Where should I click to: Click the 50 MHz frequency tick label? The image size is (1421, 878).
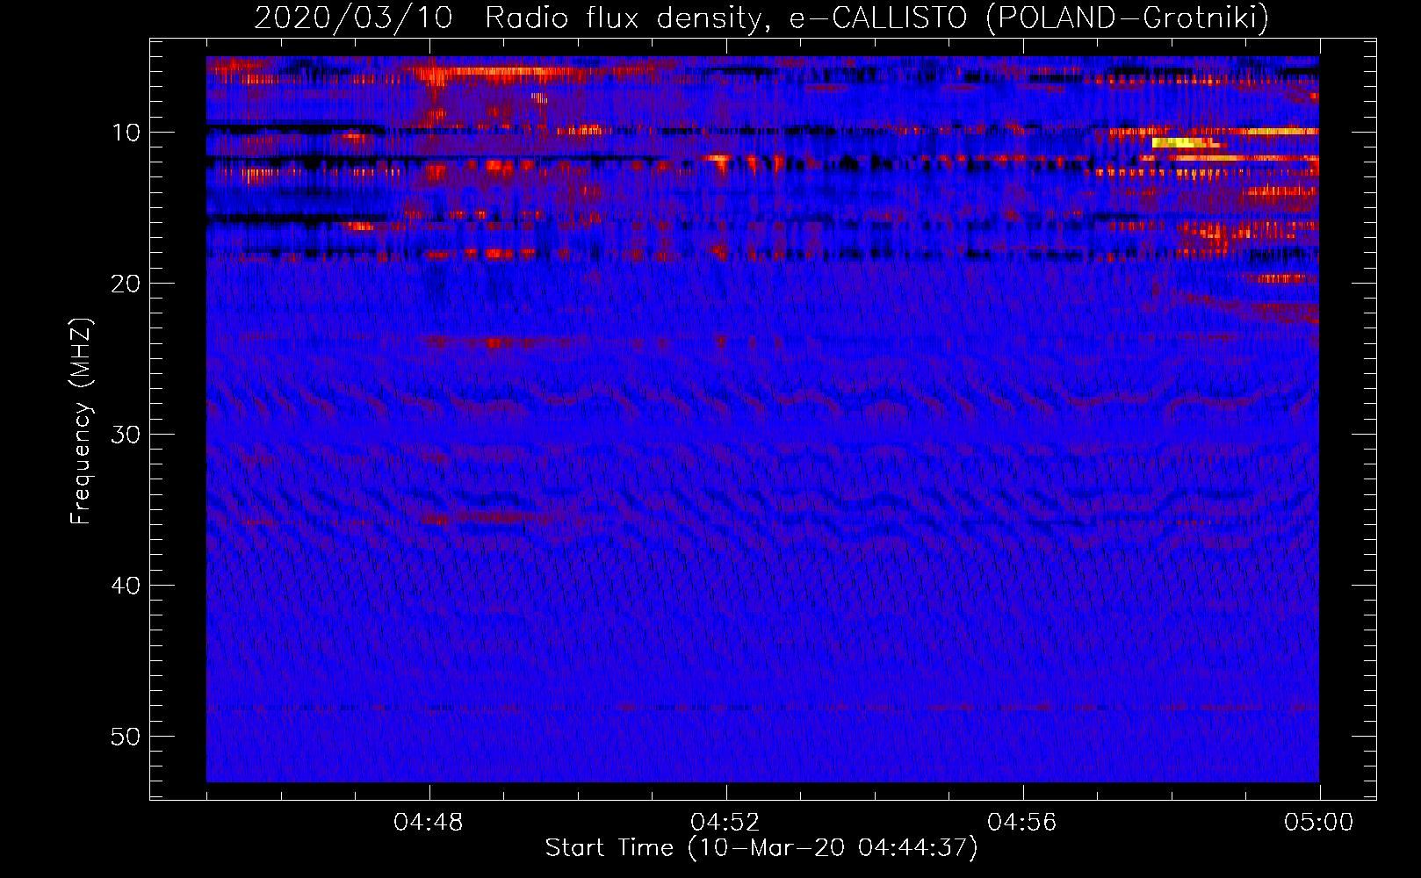(x=126, y=737)
